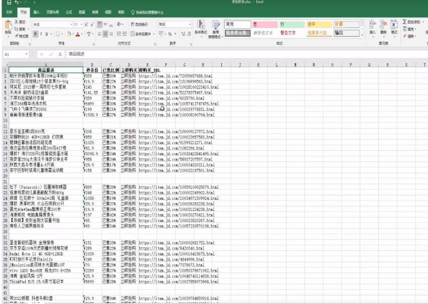Switch to the Data (数据) tab
This screenshot has width=428, height=304.
tap(82, 12)
